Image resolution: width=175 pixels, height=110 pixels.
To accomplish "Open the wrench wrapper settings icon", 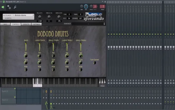I will pos(15,7).
